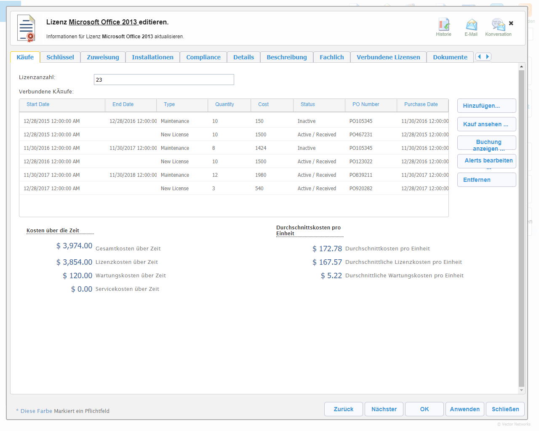Click the Zurück button
The height and width of the screenshot is (431, 539).
click(x=344, y=409)
